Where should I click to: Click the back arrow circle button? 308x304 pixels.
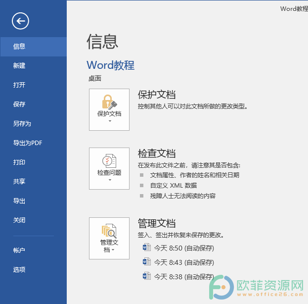point(20,21)
